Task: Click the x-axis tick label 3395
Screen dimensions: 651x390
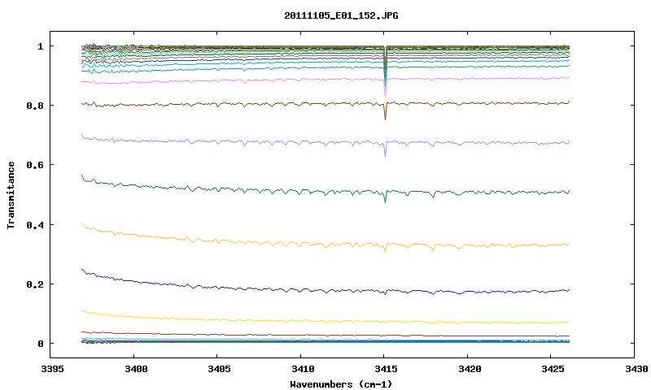Action: [52, 369]
